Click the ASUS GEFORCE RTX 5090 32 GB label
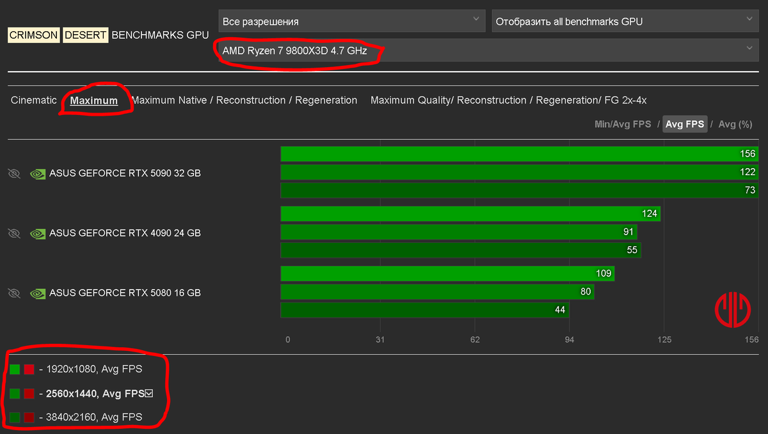The image size is (768, 434). pos(125,173)
